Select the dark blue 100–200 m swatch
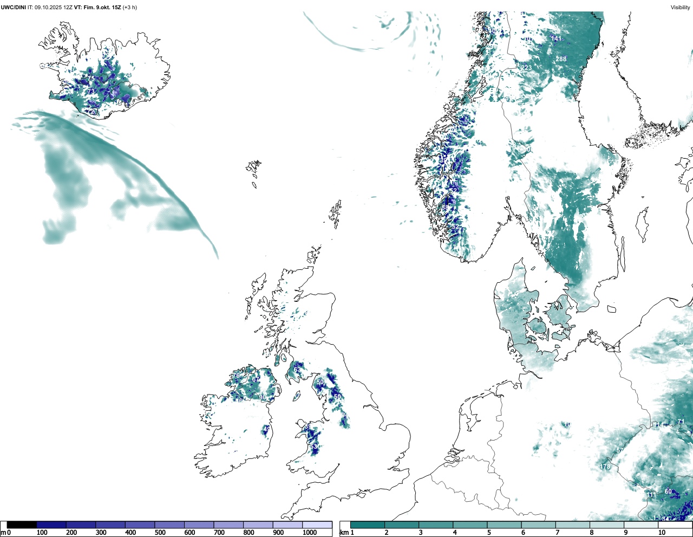Viewport: 693px width, 537px height. point(51,525)
